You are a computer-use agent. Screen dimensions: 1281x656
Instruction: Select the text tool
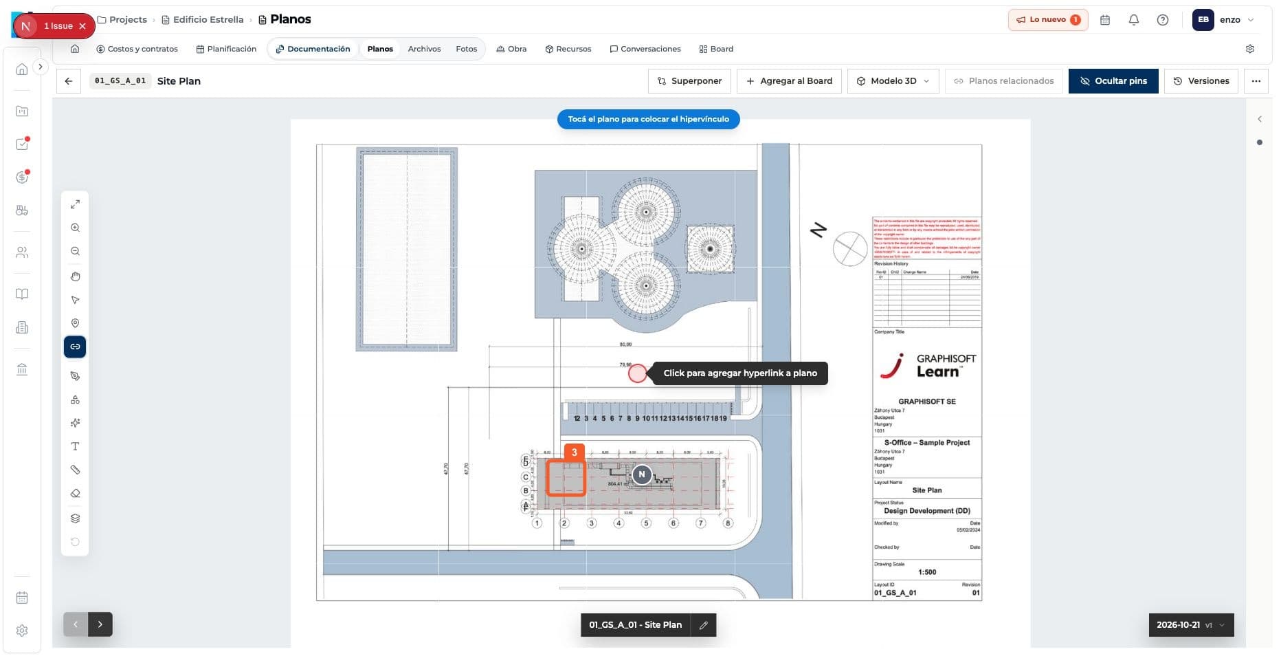75,446
